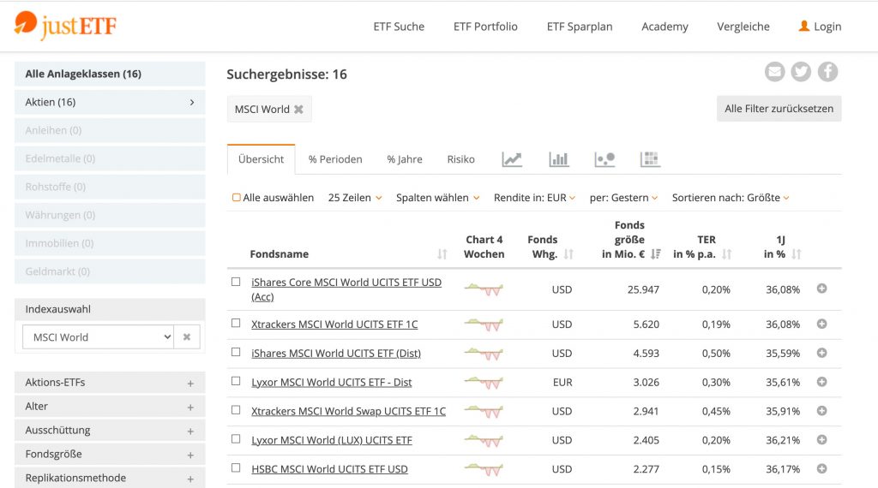Expand the Ausschüttung filter
The height and width of the screenshot is (488, 878).
point(110,431)
